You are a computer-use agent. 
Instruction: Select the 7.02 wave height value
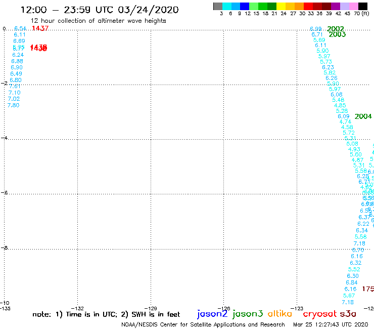(x=14, y=99)
